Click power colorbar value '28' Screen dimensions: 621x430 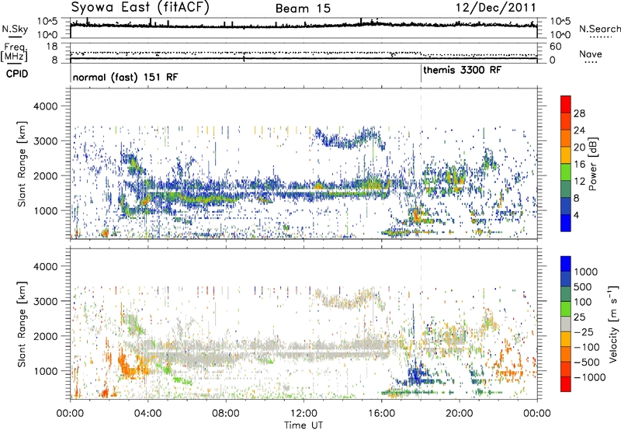pyautogui.click(x=579, y=113)
